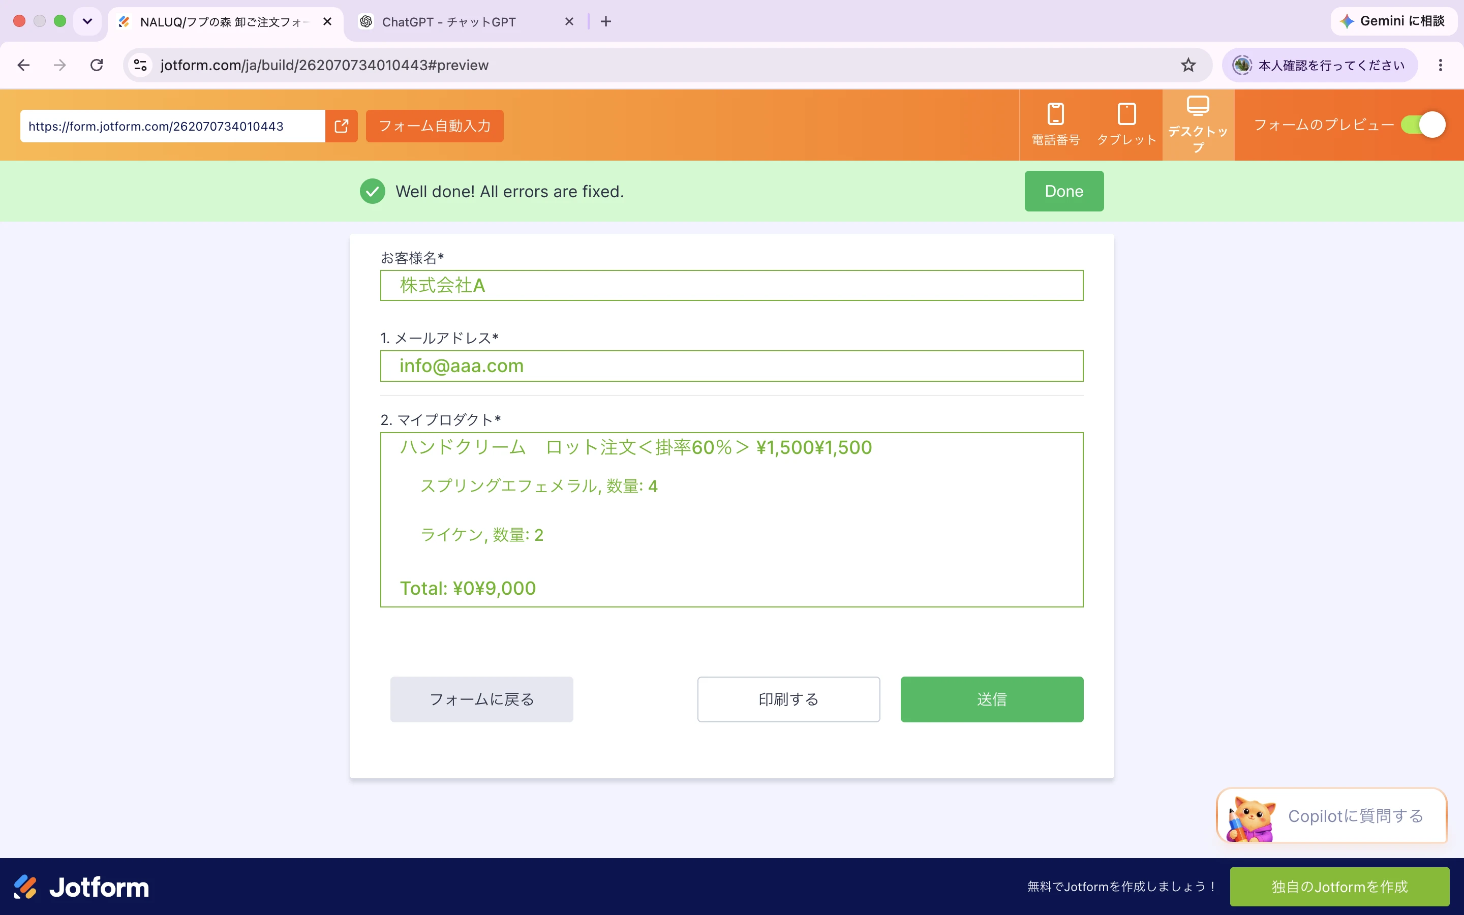
Task: Click the Jotform logo in footer
Action: 81,887
